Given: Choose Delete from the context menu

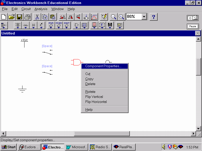Looking at the screenshot, I should point(105,84).
